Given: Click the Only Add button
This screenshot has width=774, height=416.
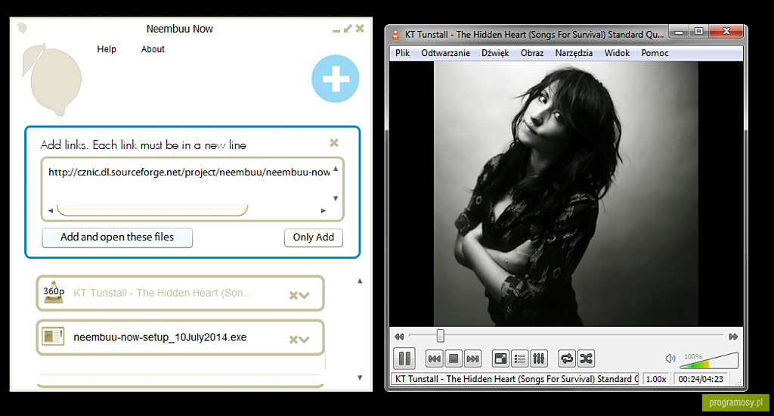Looking at the screenshot, I should point(314,237).
